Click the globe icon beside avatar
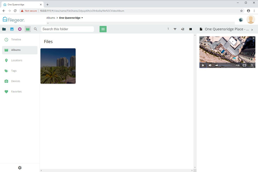This screenshot has width=258, height=172. (241, 20)
